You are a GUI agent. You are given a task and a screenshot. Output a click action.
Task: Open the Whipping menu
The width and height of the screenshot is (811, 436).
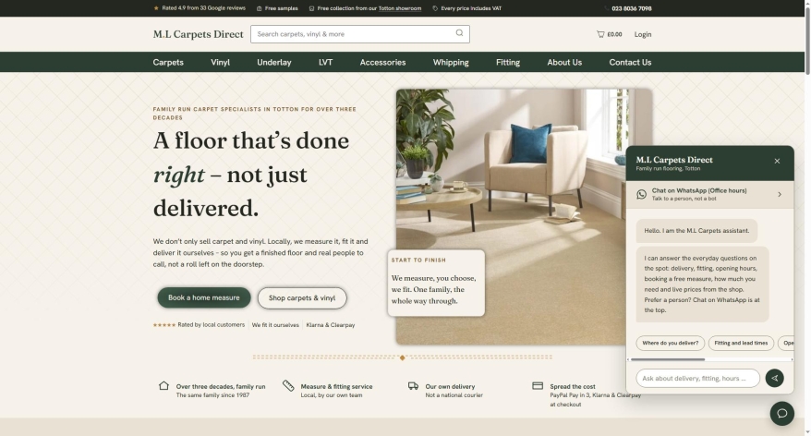coord(451,62)
